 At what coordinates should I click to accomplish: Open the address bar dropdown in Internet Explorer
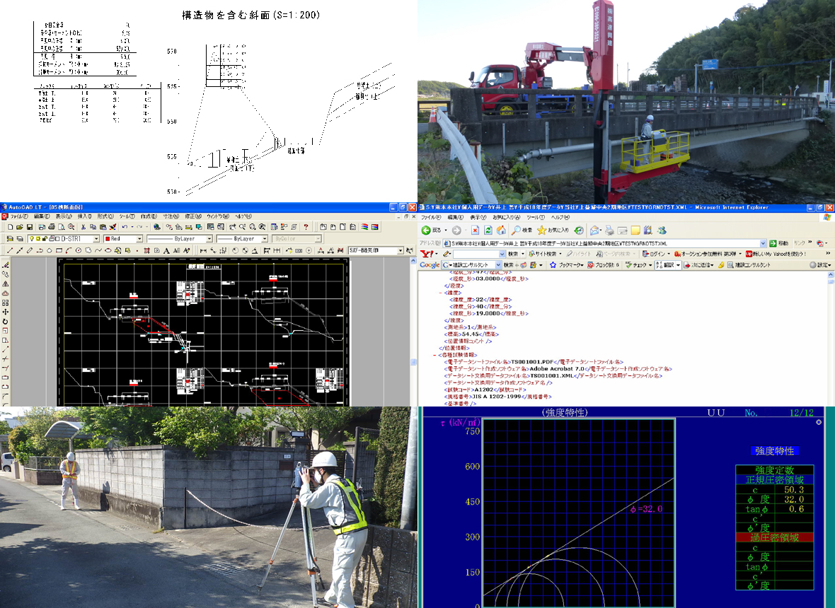coord(763,244)
